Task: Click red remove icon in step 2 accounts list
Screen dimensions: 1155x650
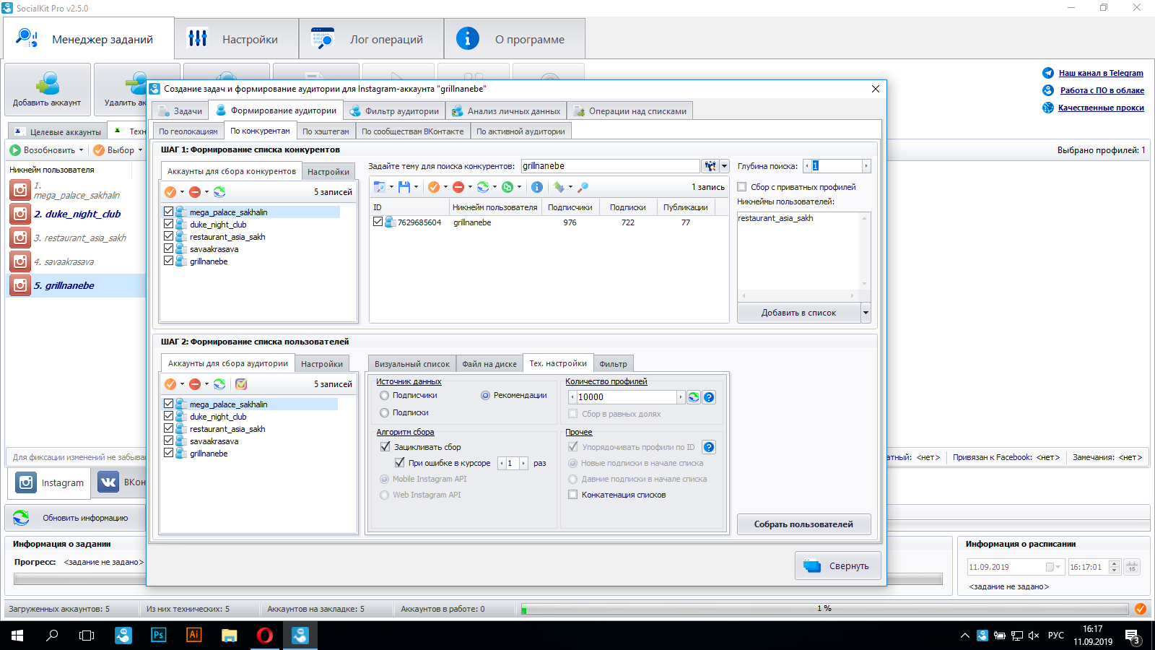Action: (195, 384)
